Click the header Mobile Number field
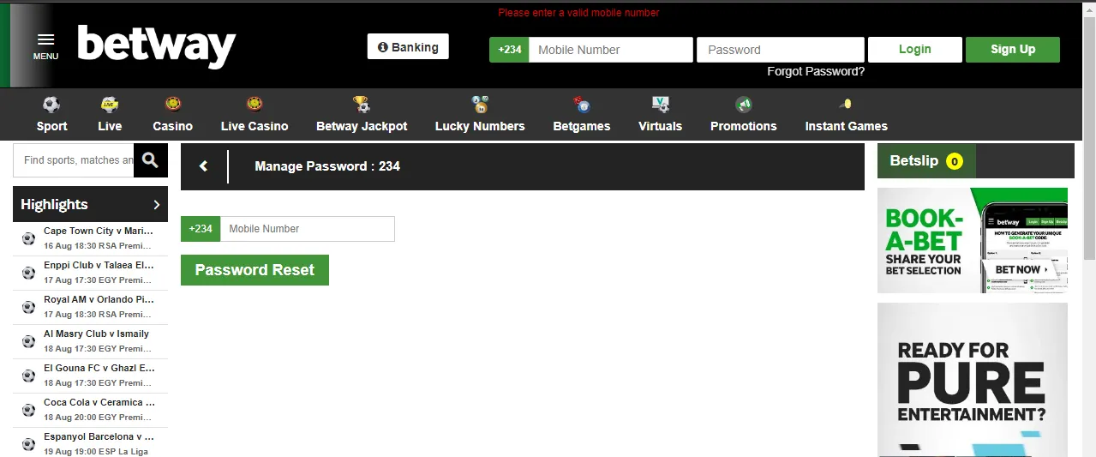 coord(611,50)
